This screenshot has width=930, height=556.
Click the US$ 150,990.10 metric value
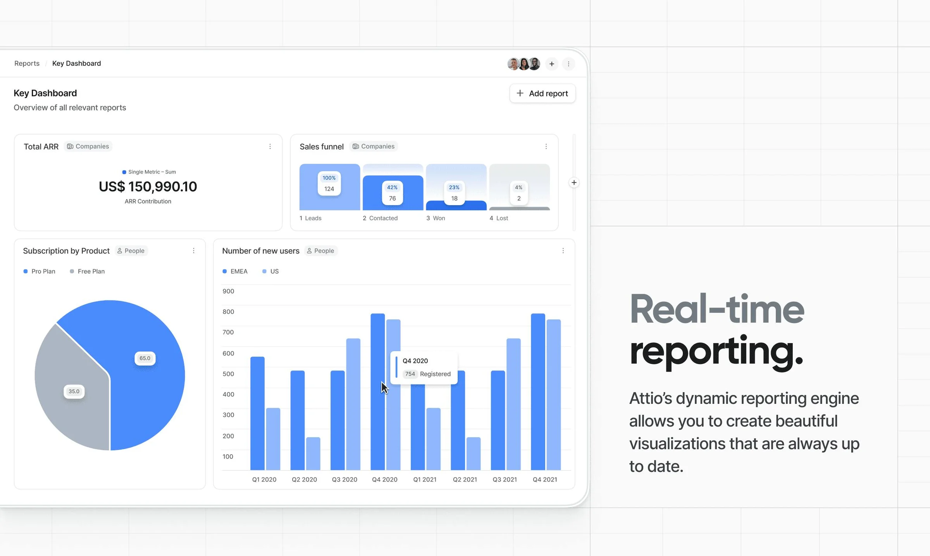coord(148,187)
